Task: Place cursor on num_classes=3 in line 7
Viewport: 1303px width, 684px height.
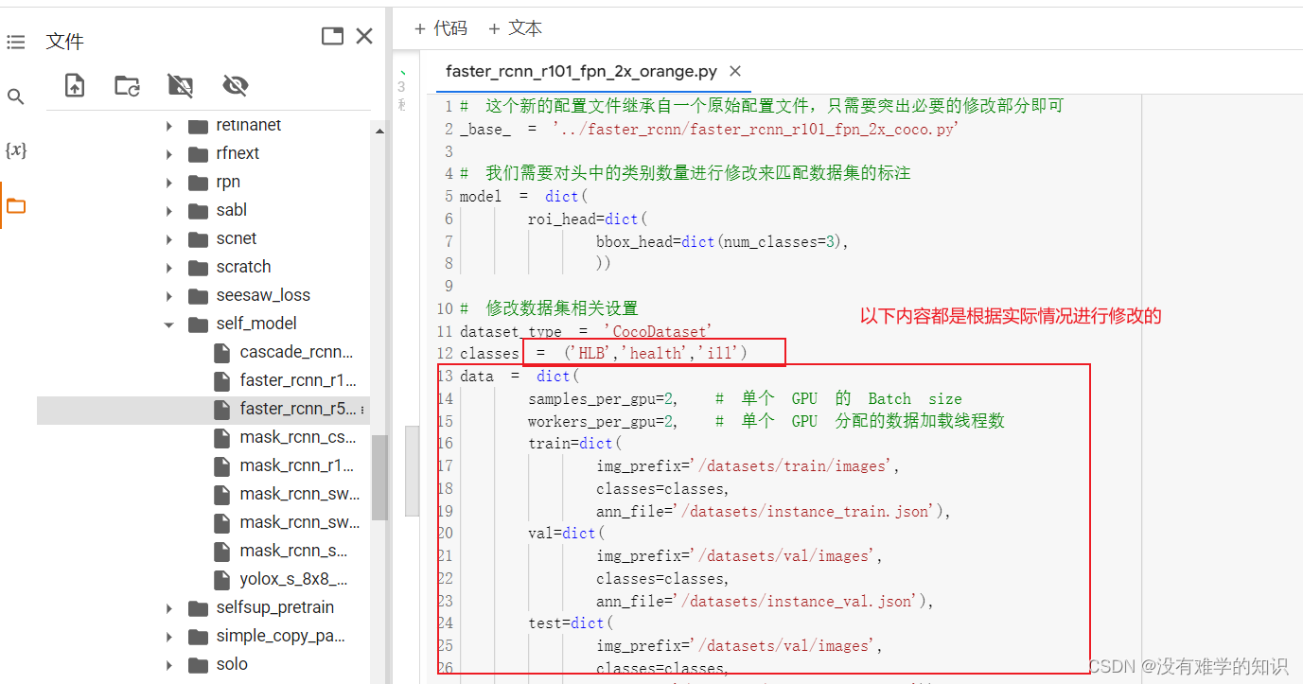Action: point(779,241)
